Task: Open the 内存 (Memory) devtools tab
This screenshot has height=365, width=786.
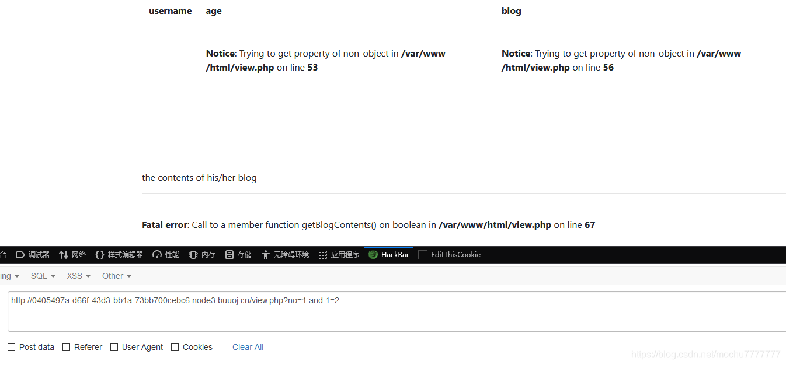Action: pyautogui.click(x=202, y=255)
